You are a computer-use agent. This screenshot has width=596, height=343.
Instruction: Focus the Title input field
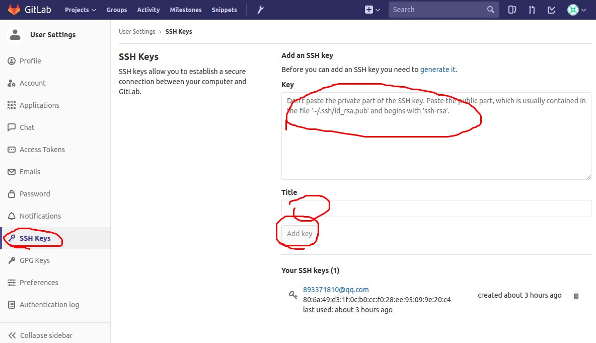(x=436, y=209)
